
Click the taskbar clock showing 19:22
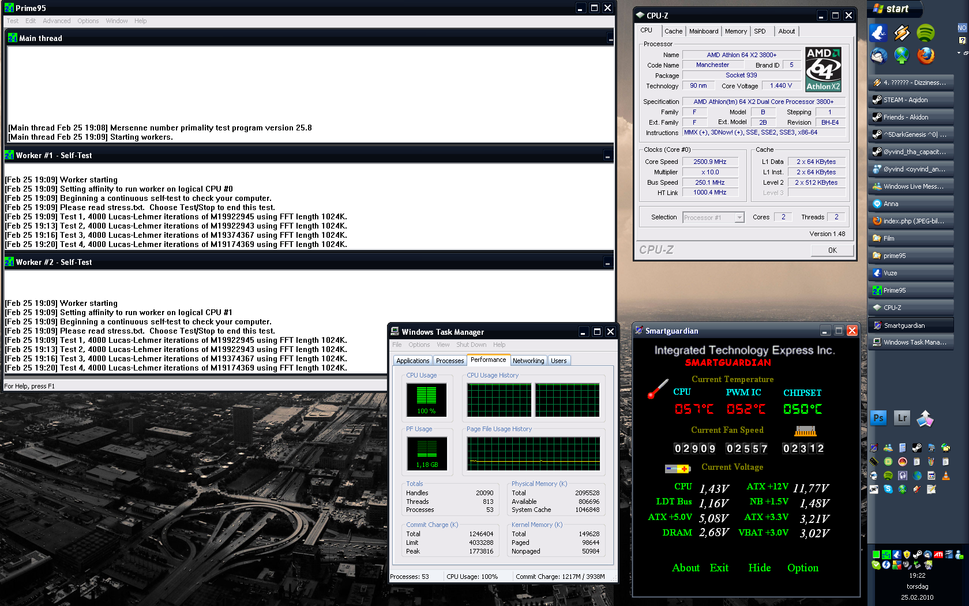[917, 575]
